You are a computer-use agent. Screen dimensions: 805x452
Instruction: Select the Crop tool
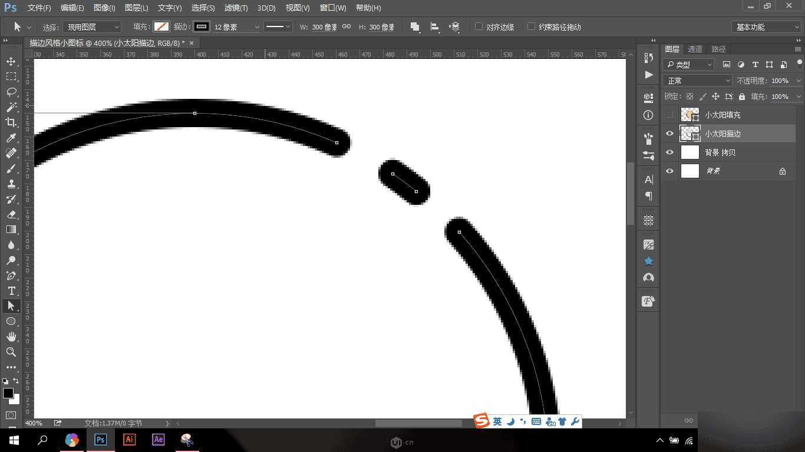tap(12, 122)
